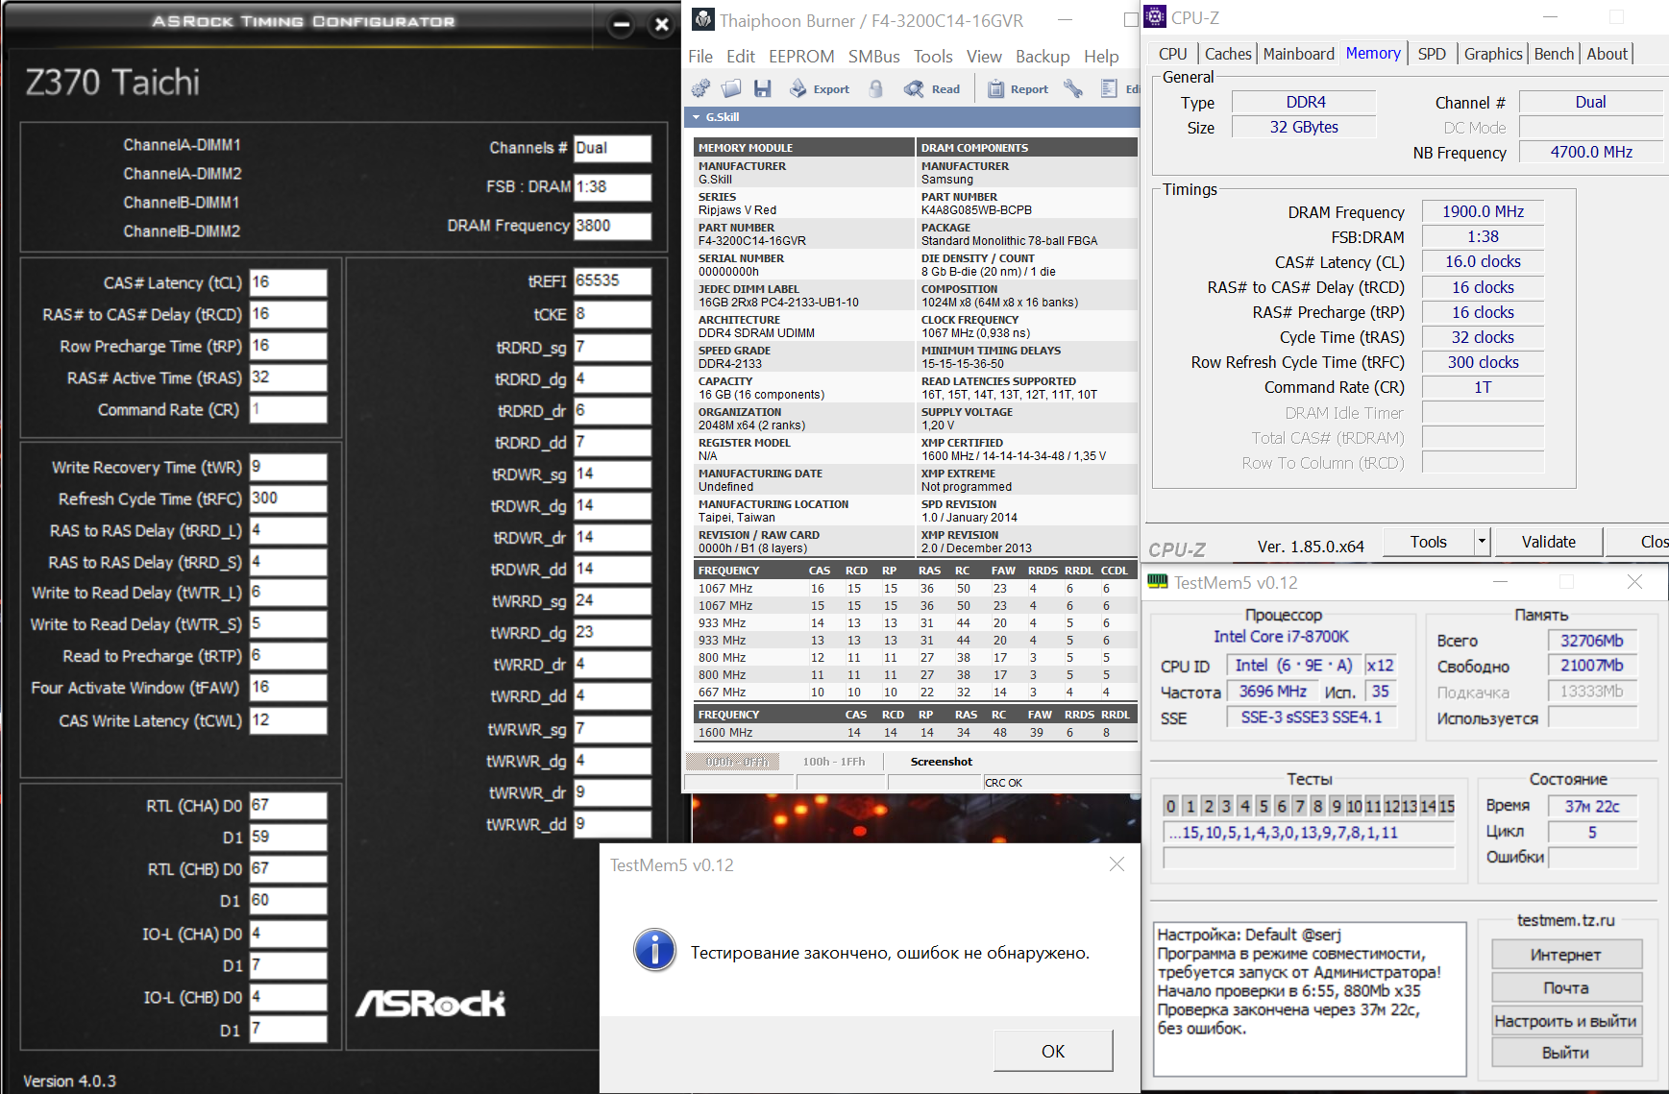Open the File menu in Thaiphoon Burner
Image resolution: width=1669 pixels, height=1094 pixels.
(x=700, y=57)
